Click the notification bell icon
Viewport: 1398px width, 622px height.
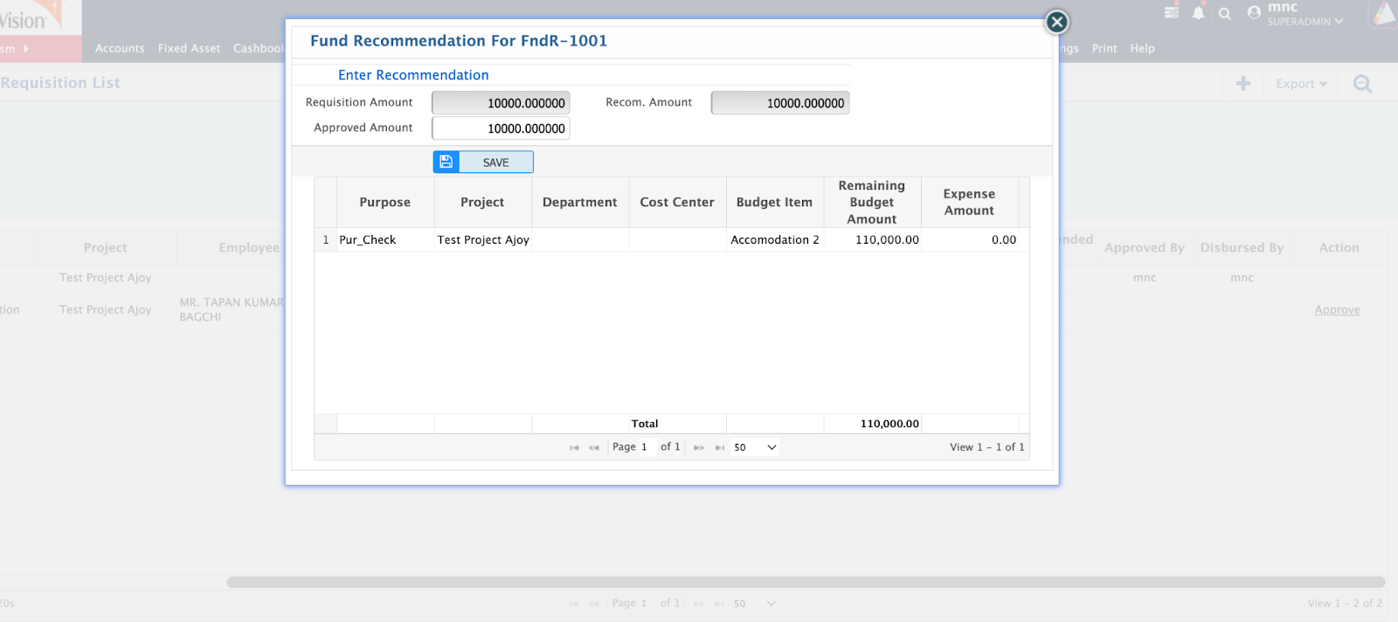click(1198, 13)
